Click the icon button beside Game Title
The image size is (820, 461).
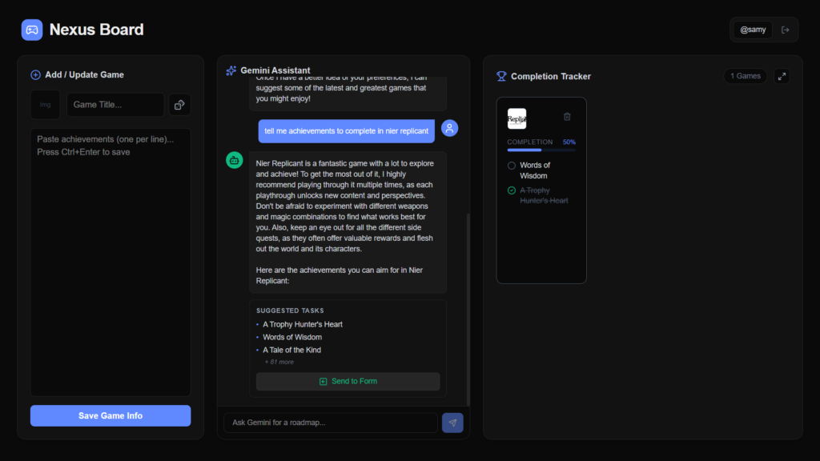point(179,105)
